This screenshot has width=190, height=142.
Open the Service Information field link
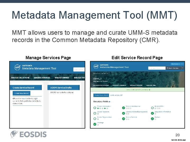pos(104,106)
